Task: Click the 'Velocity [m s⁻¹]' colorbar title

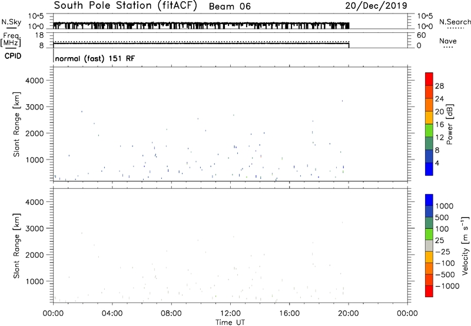Action: [465, 245]
